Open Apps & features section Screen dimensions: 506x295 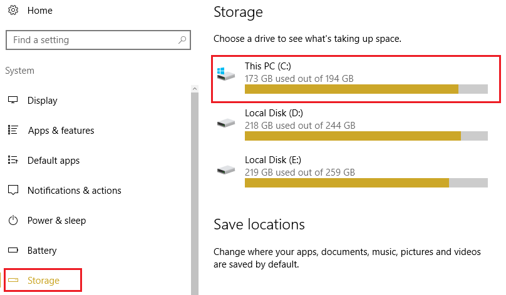(x=61, y=131)
